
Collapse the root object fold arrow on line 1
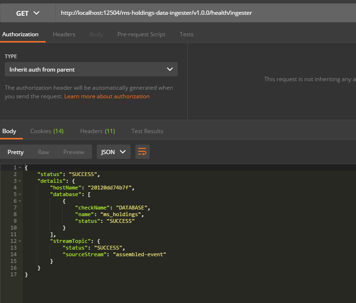point(20,168)
